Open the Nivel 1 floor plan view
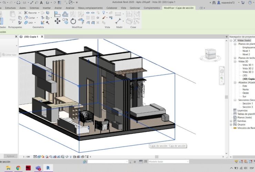The width and height of the screenshot is (255, 172). (246, 51)
